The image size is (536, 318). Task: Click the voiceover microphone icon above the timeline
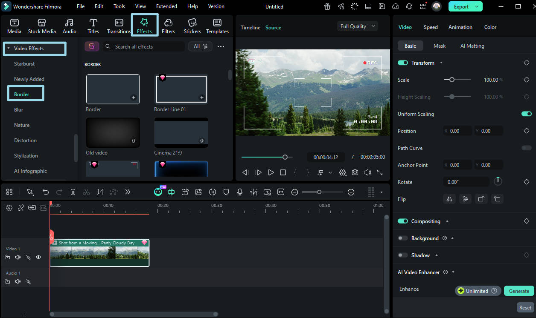tap(240, 192)
